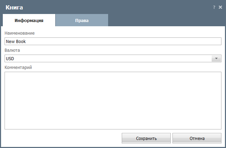Open help via the question mark icon
226x148 pixels.
pyautogui.click(x=214, y=7)
